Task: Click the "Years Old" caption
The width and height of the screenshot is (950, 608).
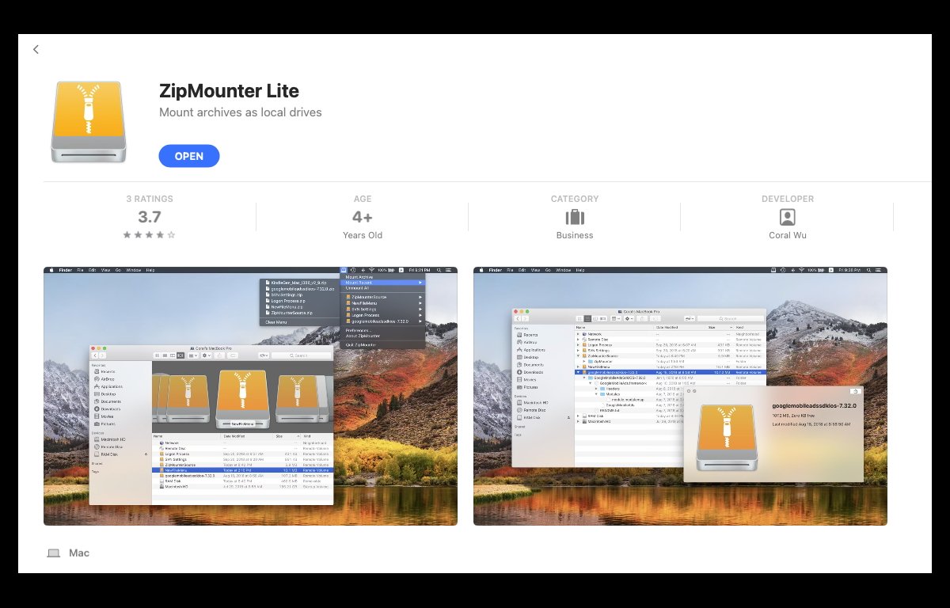Action: [363, 235]
